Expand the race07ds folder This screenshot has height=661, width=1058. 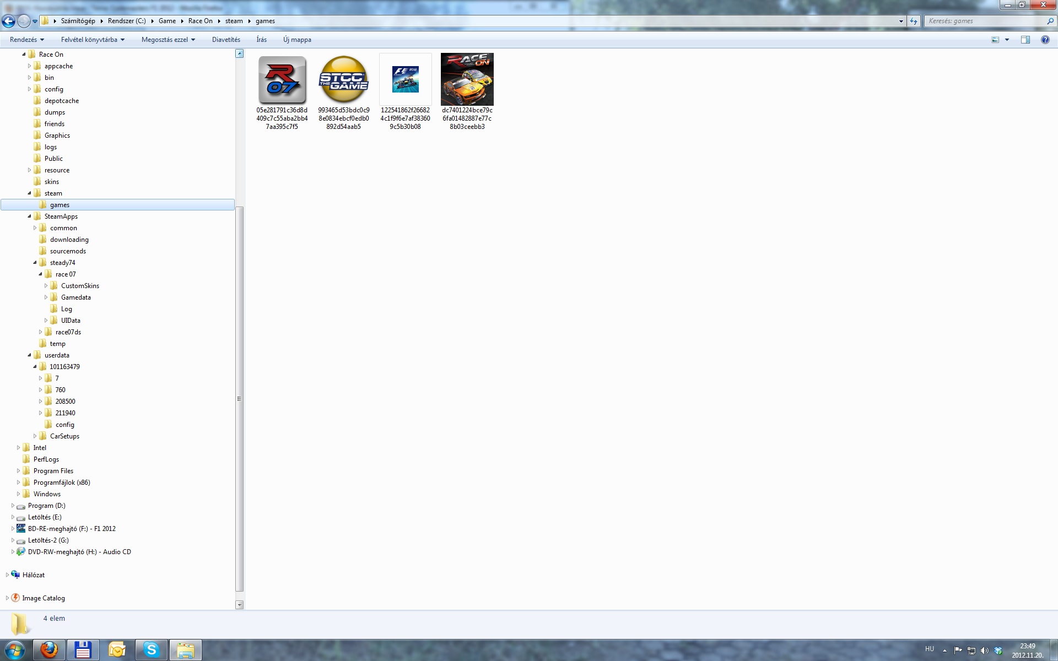click(40, 332)
